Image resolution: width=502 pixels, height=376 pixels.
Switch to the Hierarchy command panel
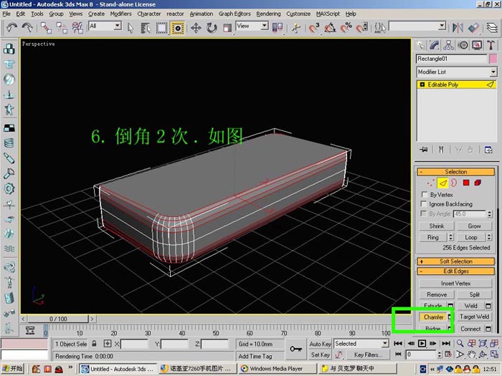click(x=448, y=45)
